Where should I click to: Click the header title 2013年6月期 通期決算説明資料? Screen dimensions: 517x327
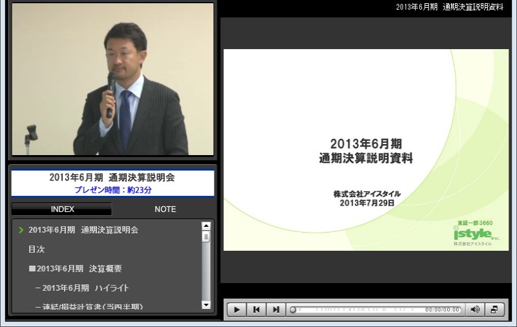pos(449,7)
